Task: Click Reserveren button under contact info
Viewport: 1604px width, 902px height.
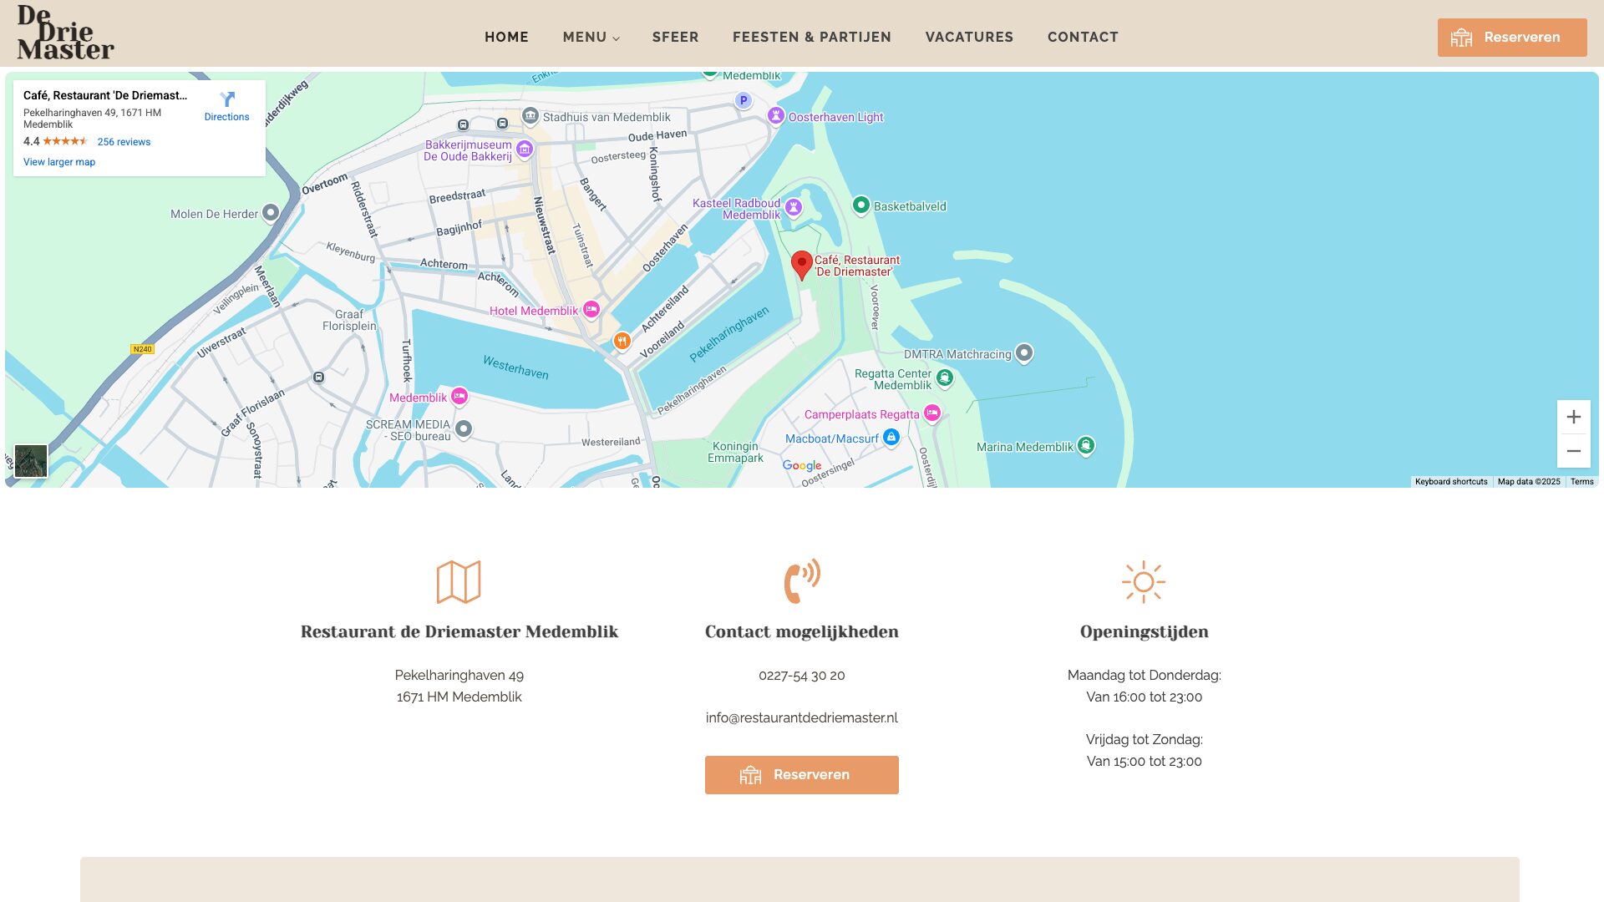Action: [801, 774]
